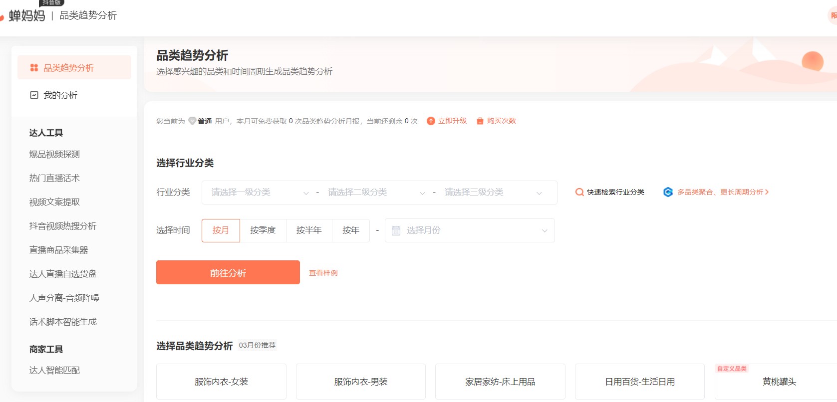The height and width of the screenshot is (402, 837).
Task: Expand the 请选择三级分类 dropdown
Action: [493, 193]
